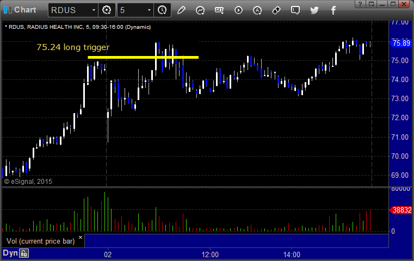The height and width of the screenshot is (261, 414).
Task: Close the Vol study pane with X
Action: click(81, 237)
